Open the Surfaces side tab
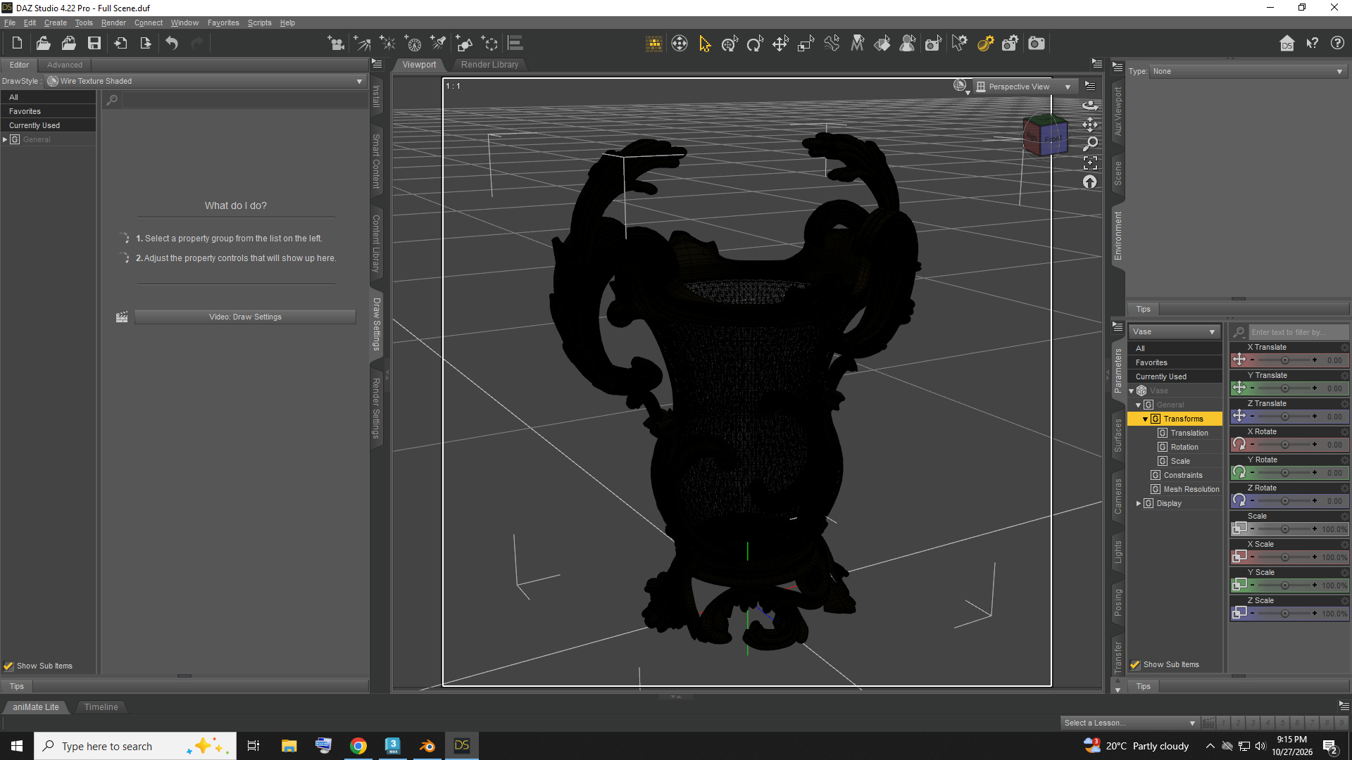This screenshot has width=1352, height=760. click(x=1118, y=435)
